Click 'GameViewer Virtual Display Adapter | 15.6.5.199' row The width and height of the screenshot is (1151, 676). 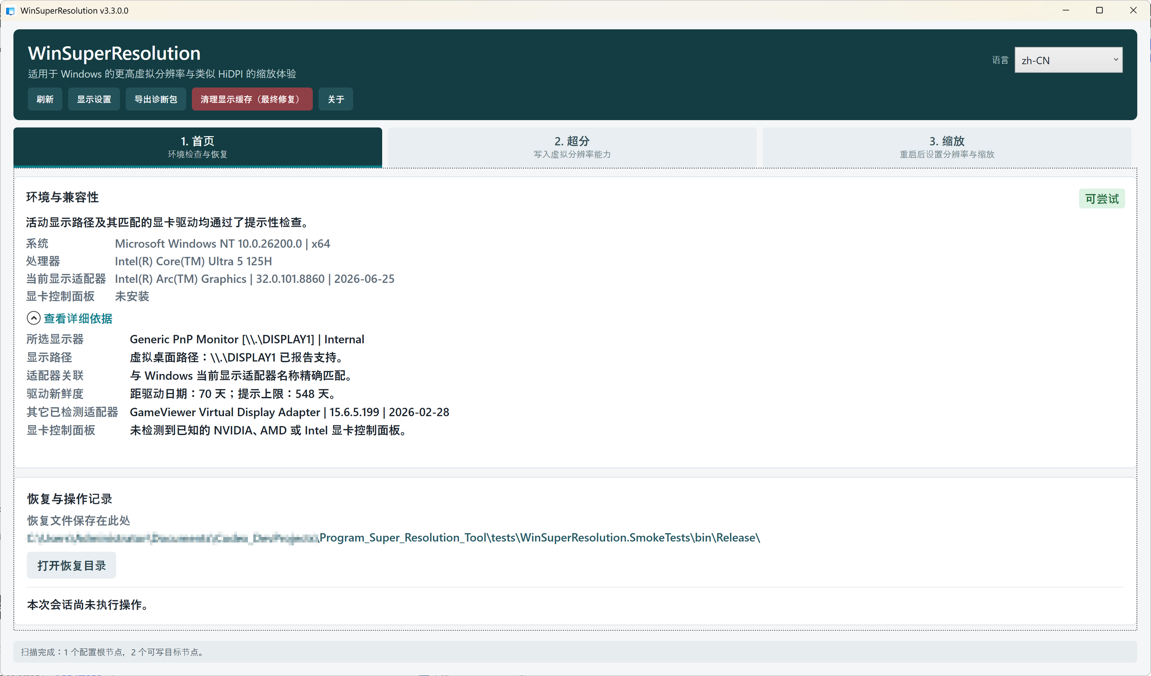(x=290, y=412)
